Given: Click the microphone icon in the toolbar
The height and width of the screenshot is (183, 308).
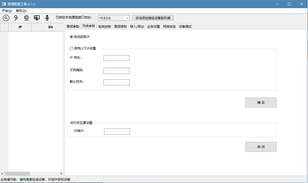Looking at the screenshot, I should coord(47,18).
